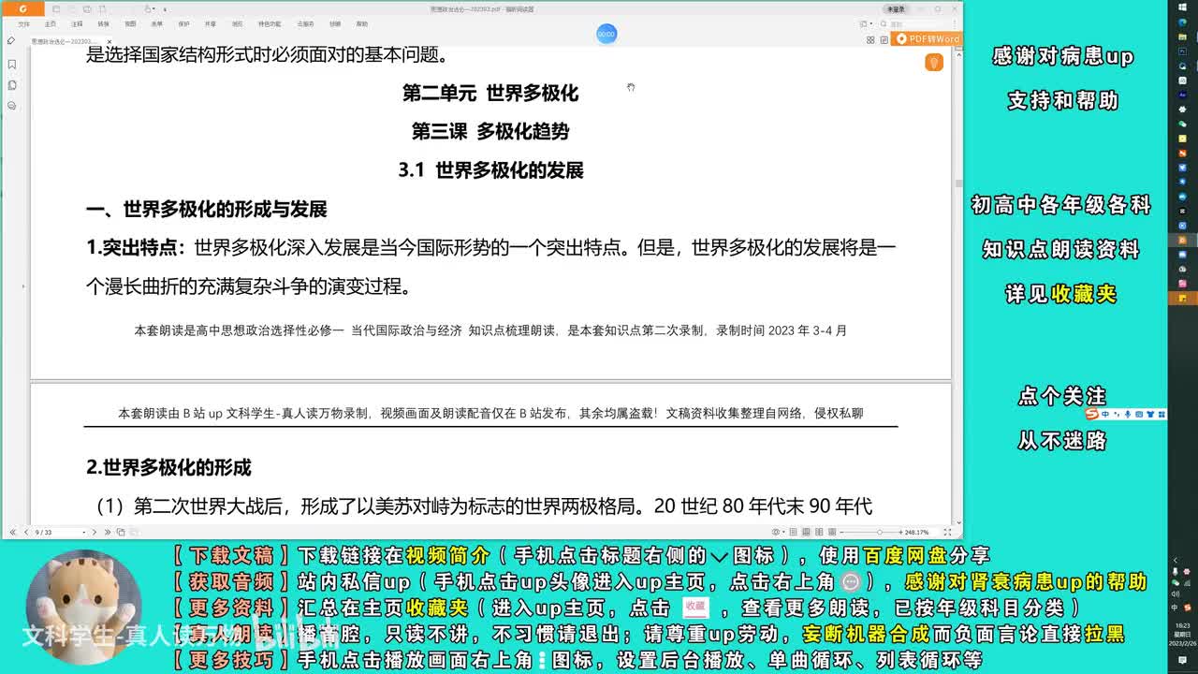Open the comments panel in left sidebar
Screen dimensions: 1198x674
click(12, 106)
